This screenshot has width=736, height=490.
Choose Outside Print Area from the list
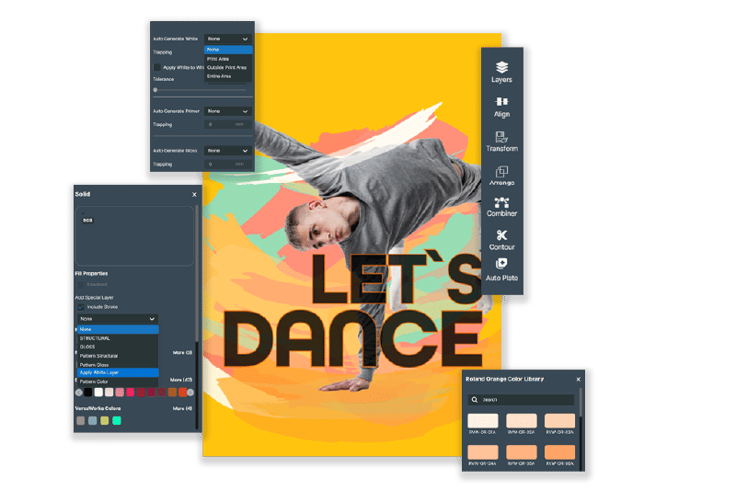[225, 67]
